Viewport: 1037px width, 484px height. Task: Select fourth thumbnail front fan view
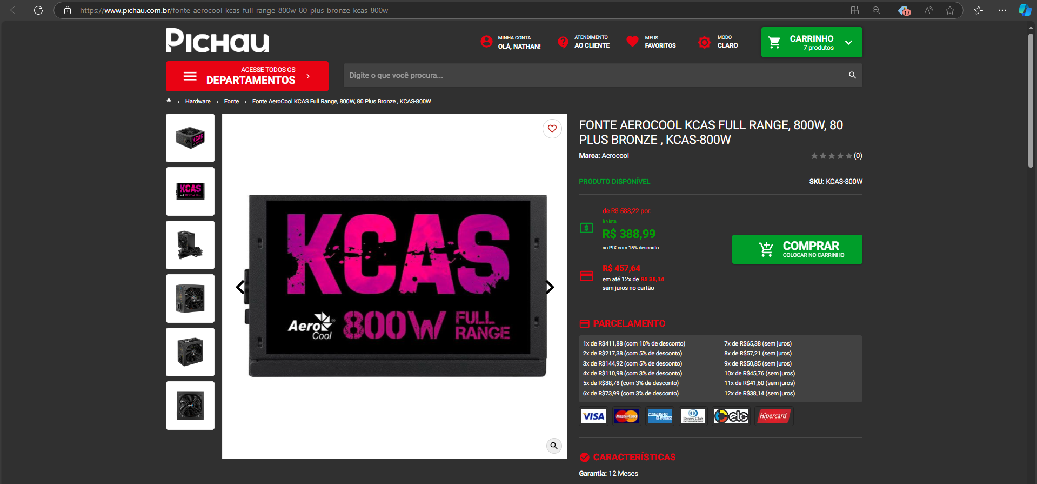tap(190, 299)
